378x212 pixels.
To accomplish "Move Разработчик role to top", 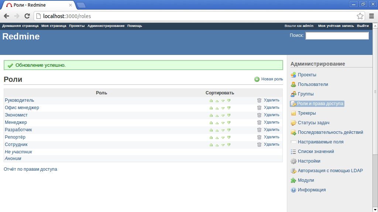I will click(x=211, y=130).
